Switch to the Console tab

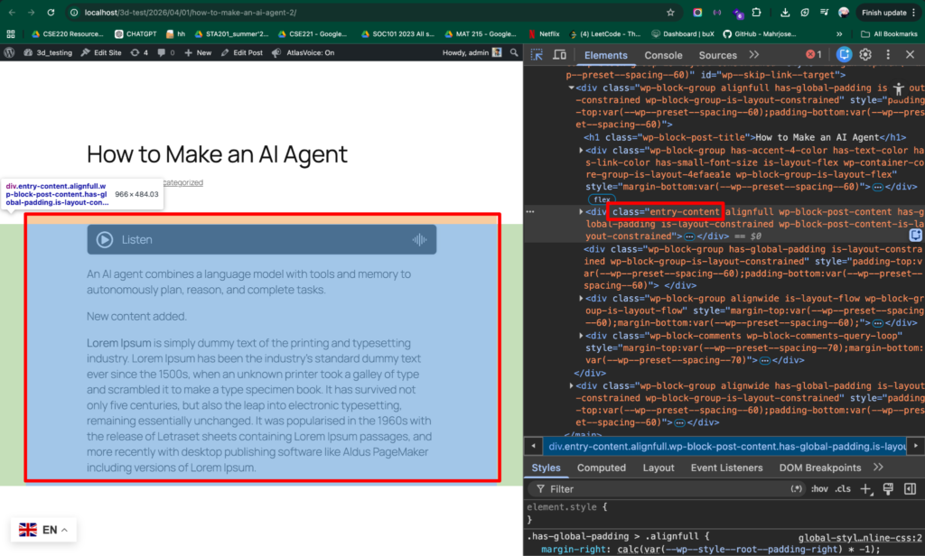[663, 55]
